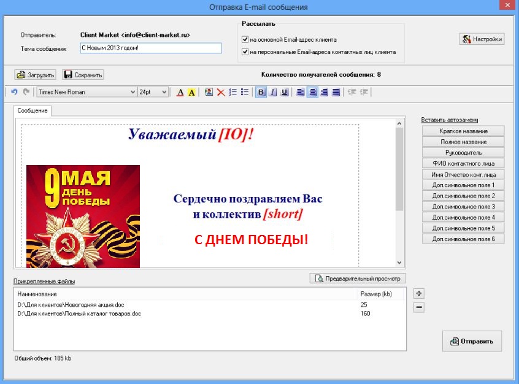Align text right
Image resolution: width=519 pixels, height=384 pixels.
[325, 93]
